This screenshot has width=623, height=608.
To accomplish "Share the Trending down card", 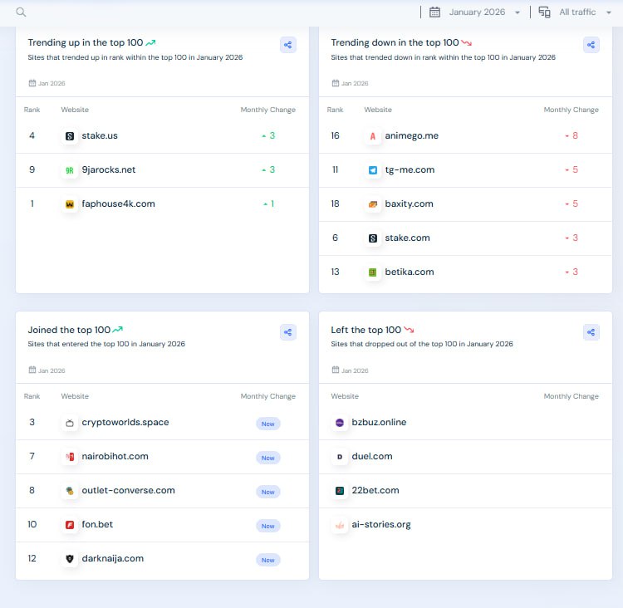I will tap(591, 45).
